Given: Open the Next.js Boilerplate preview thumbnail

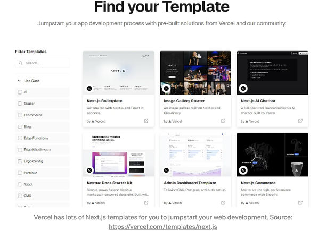Looking at the screenshot, I should pos(118,73).
